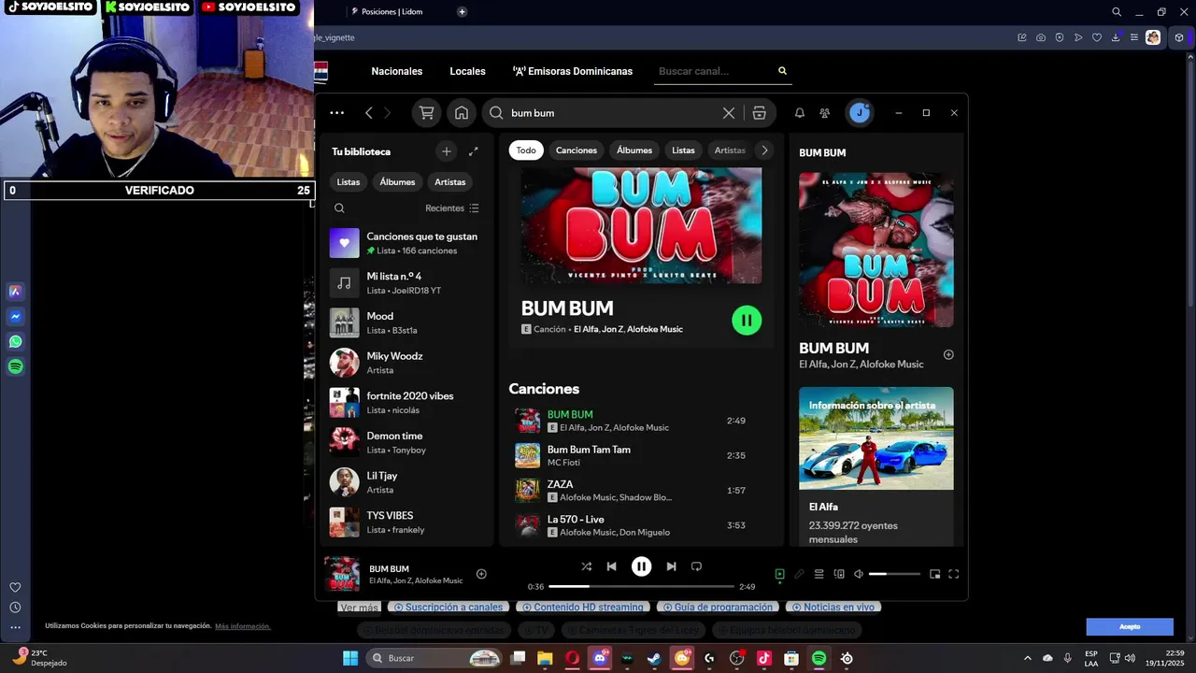Open Spotify from the Windows taskbar
Image resolution: width=1196 pixels, height=673 pixels.
click(819, 658)
